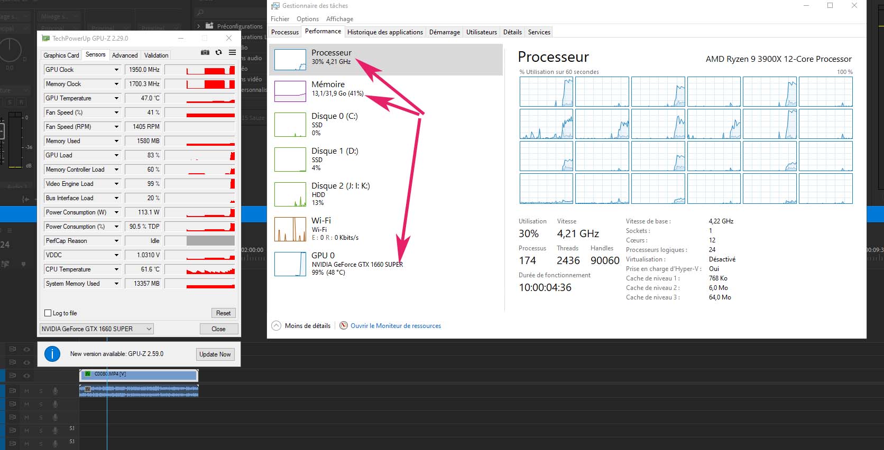
Task: Click the Close button in GPU-Z
Action: coord(218,329)
